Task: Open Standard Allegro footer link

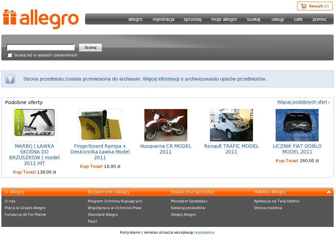Action: click(103, 214)
